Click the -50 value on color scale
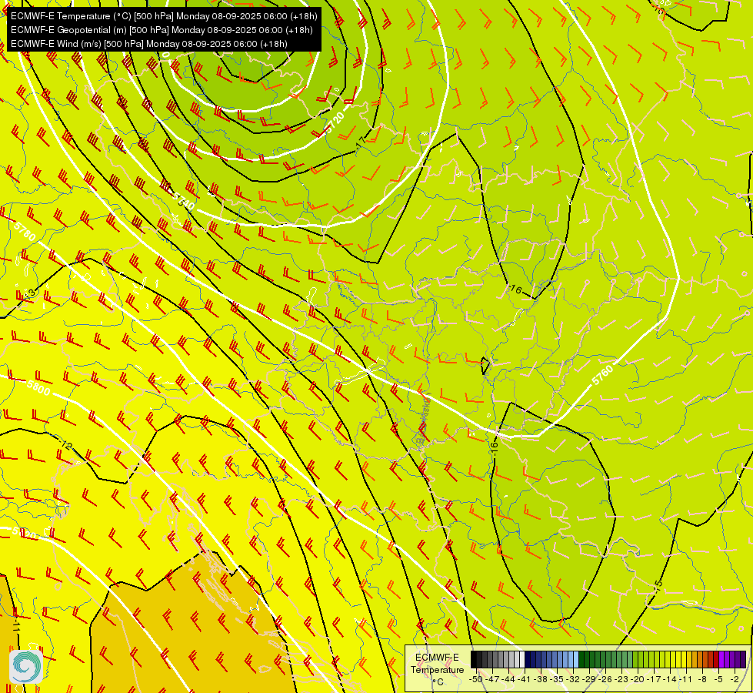Image resolution: width=753 pixels, height=693 pixels. [476, 679]
